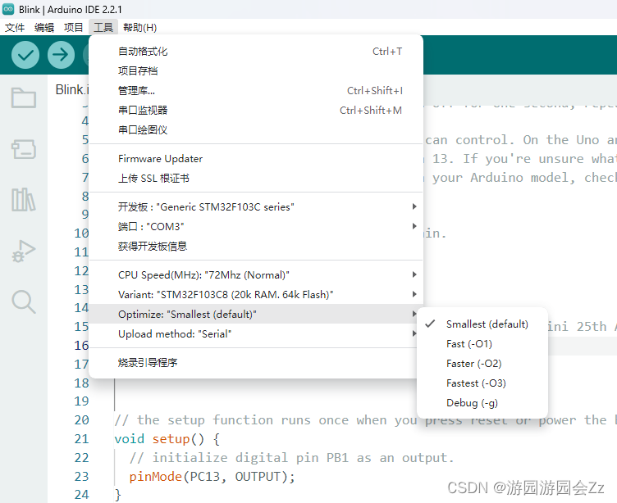Click the Verify checkmark button
Image resolution: width=617 pixels, height=503 pixels.
(x=25, y=55)
